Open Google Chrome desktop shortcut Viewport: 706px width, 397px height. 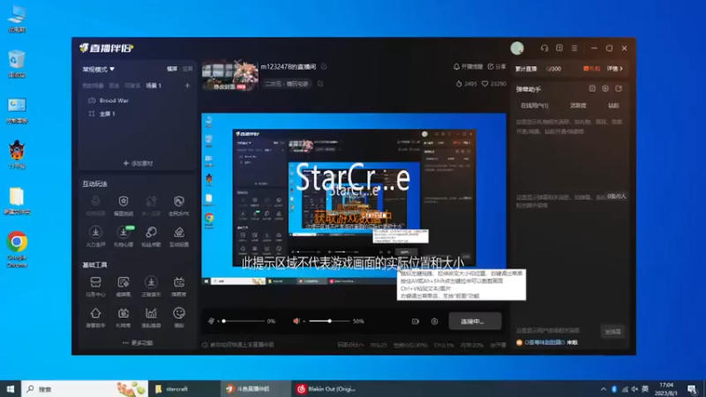17,250
